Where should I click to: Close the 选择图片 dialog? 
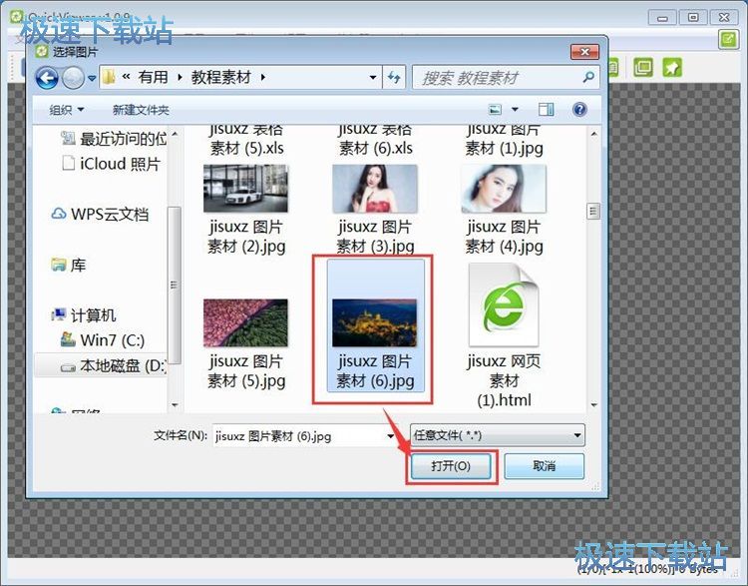coord(584,52)
